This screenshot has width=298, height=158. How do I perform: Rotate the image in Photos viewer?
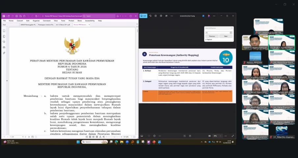pos(150,16)
